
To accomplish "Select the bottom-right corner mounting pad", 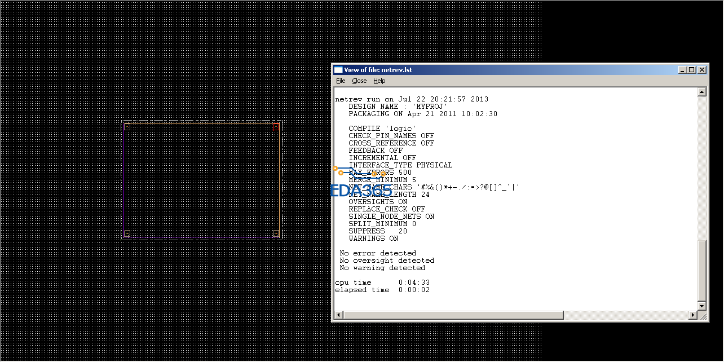I will tap(276, 233).
